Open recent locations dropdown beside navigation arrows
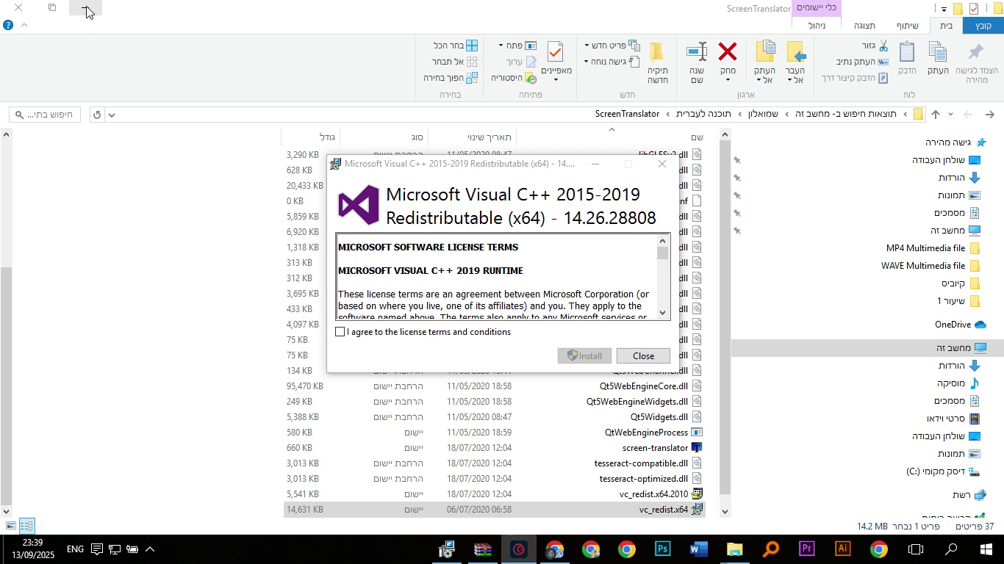1004x564 pixels. tap(950, 115)
